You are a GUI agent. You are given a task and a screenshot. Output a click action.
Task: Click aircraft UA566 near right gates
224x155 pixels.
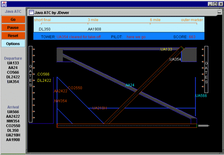tap(201, 96)
